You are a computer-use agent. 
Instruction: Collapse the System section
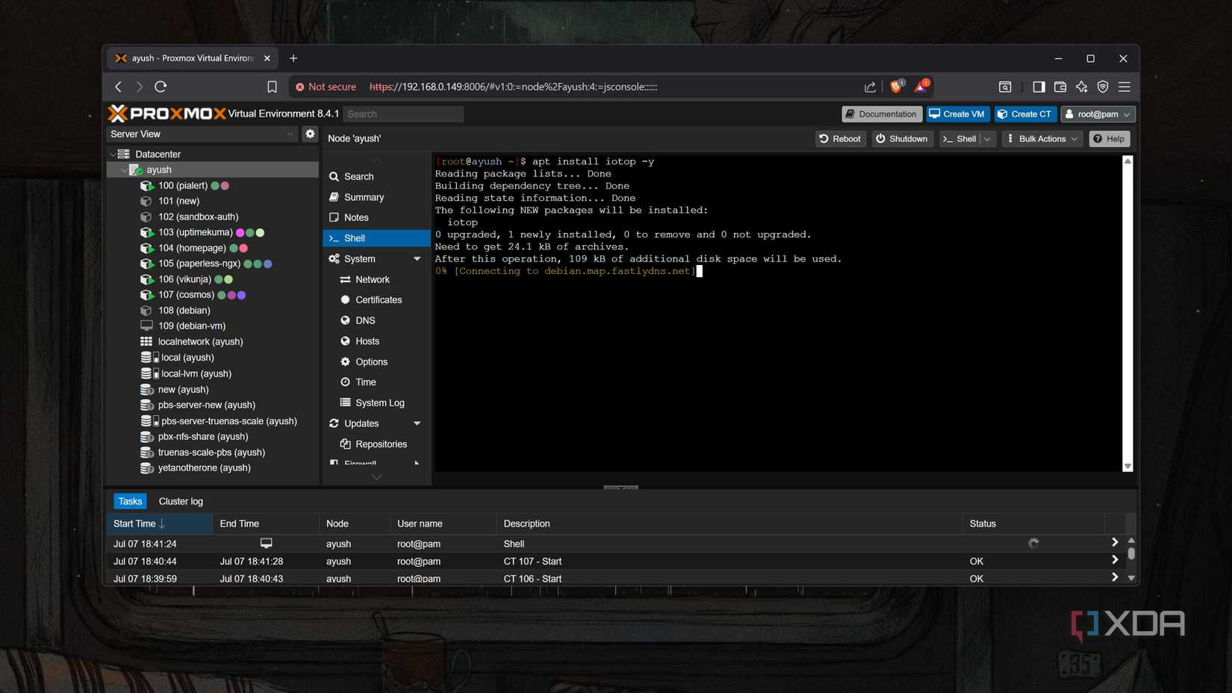click(x=417, y=258)
